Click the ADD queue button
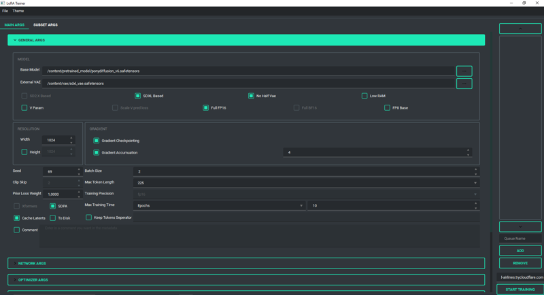544x295 pixels. pos(520,251)
